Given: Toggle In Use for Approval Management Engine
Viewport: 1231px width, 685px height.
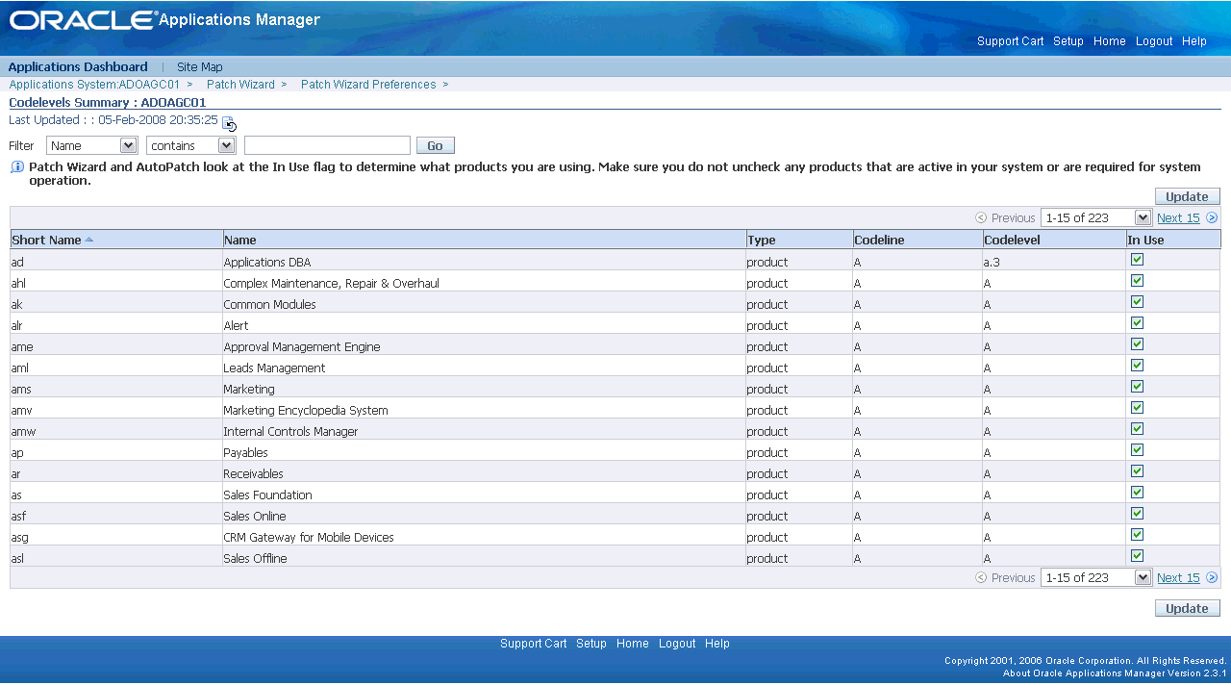Looking at the screenshot, I should (1137, 344).
